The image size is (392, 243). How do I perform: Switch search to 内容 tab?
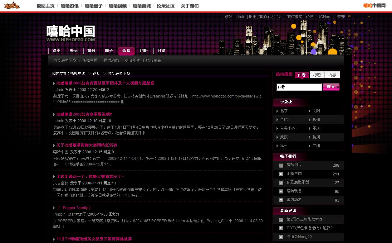[x=332, y=75]
